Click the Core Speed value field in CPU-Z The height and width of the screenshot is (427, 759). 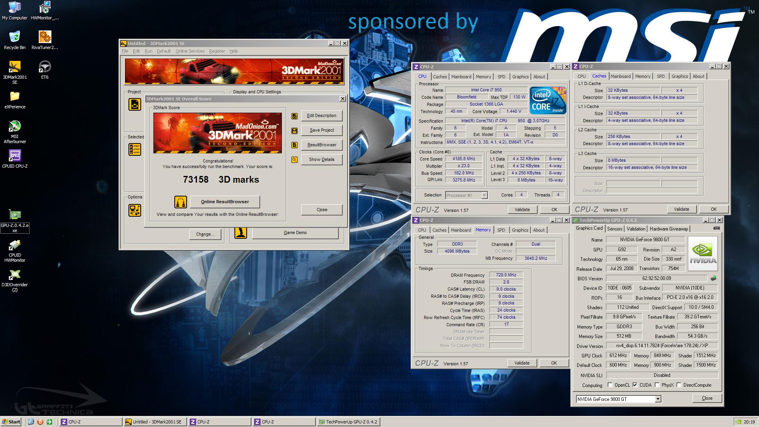(x=464, y=159)
